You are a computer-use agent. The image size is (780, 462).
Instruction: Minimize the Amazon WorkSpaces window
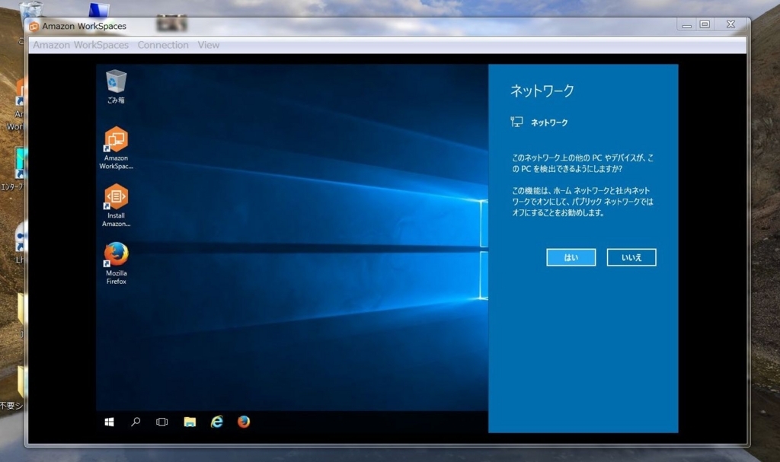[x=686, y=24]
